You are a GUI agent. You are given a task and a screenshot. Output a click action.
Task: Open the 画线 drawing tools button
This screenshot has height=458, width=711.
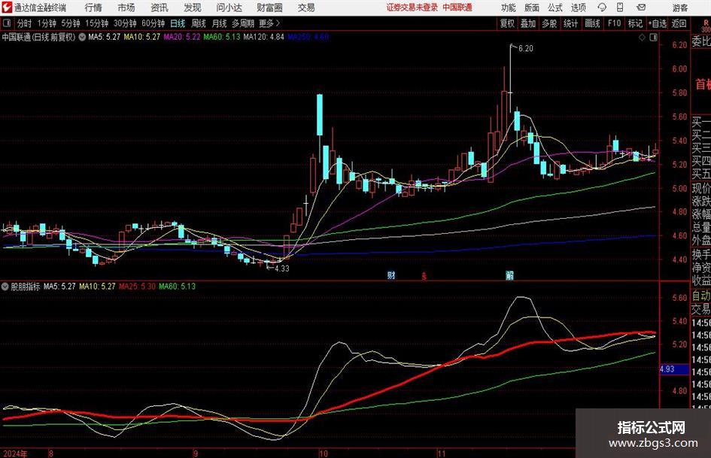click(592, 23)
